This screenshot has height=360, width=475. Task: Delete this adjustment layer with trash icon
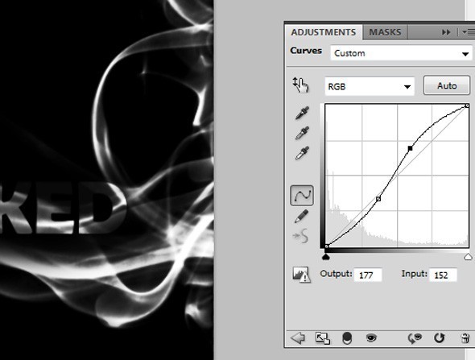[465, 338]
